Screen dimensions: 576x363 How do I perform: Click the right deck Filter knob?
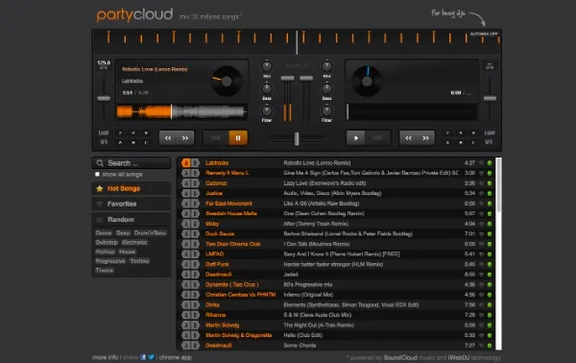(x=326, y=110)
